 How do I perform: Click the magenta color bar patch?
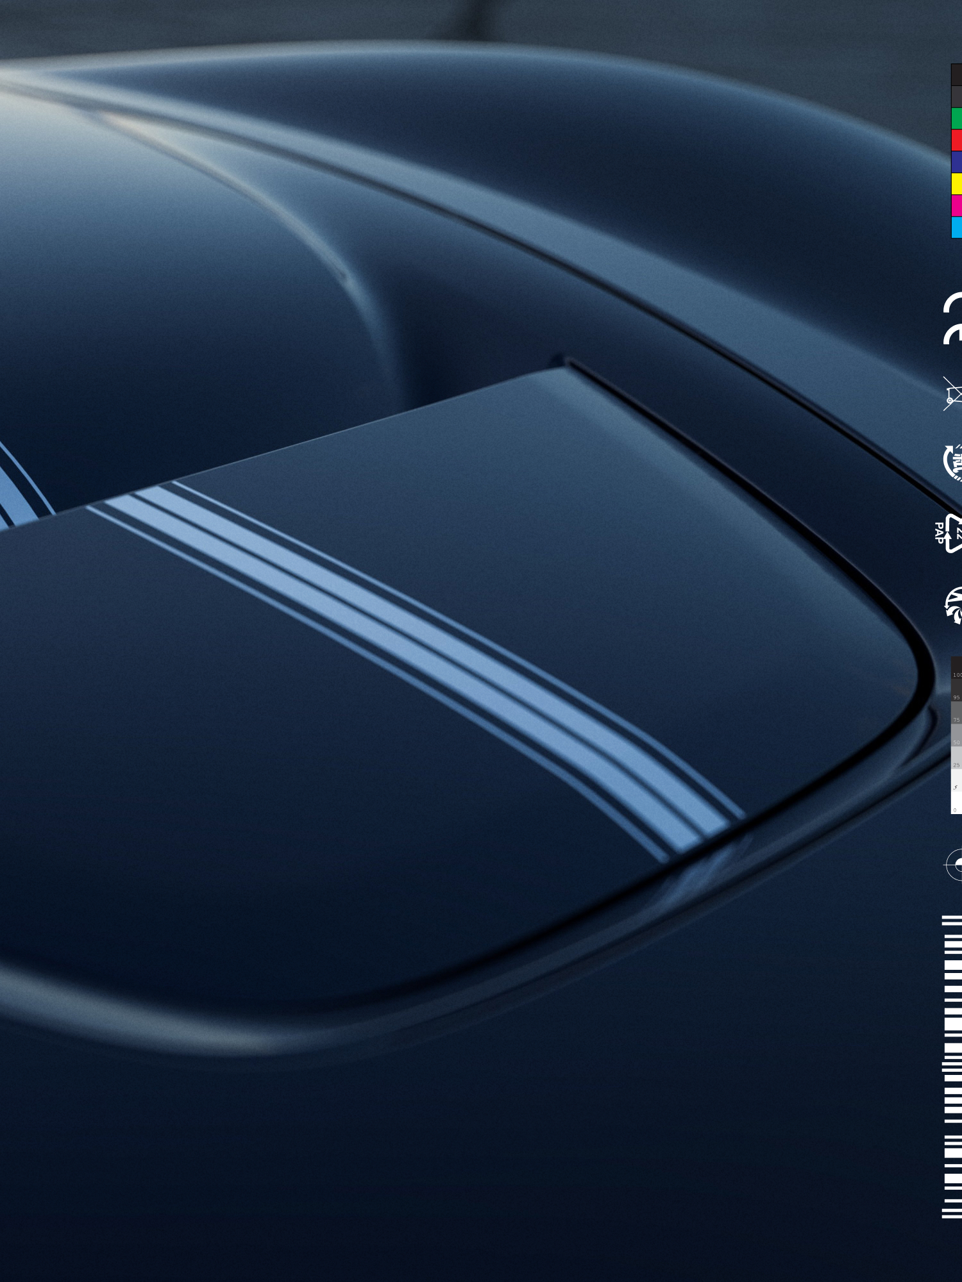956,206
